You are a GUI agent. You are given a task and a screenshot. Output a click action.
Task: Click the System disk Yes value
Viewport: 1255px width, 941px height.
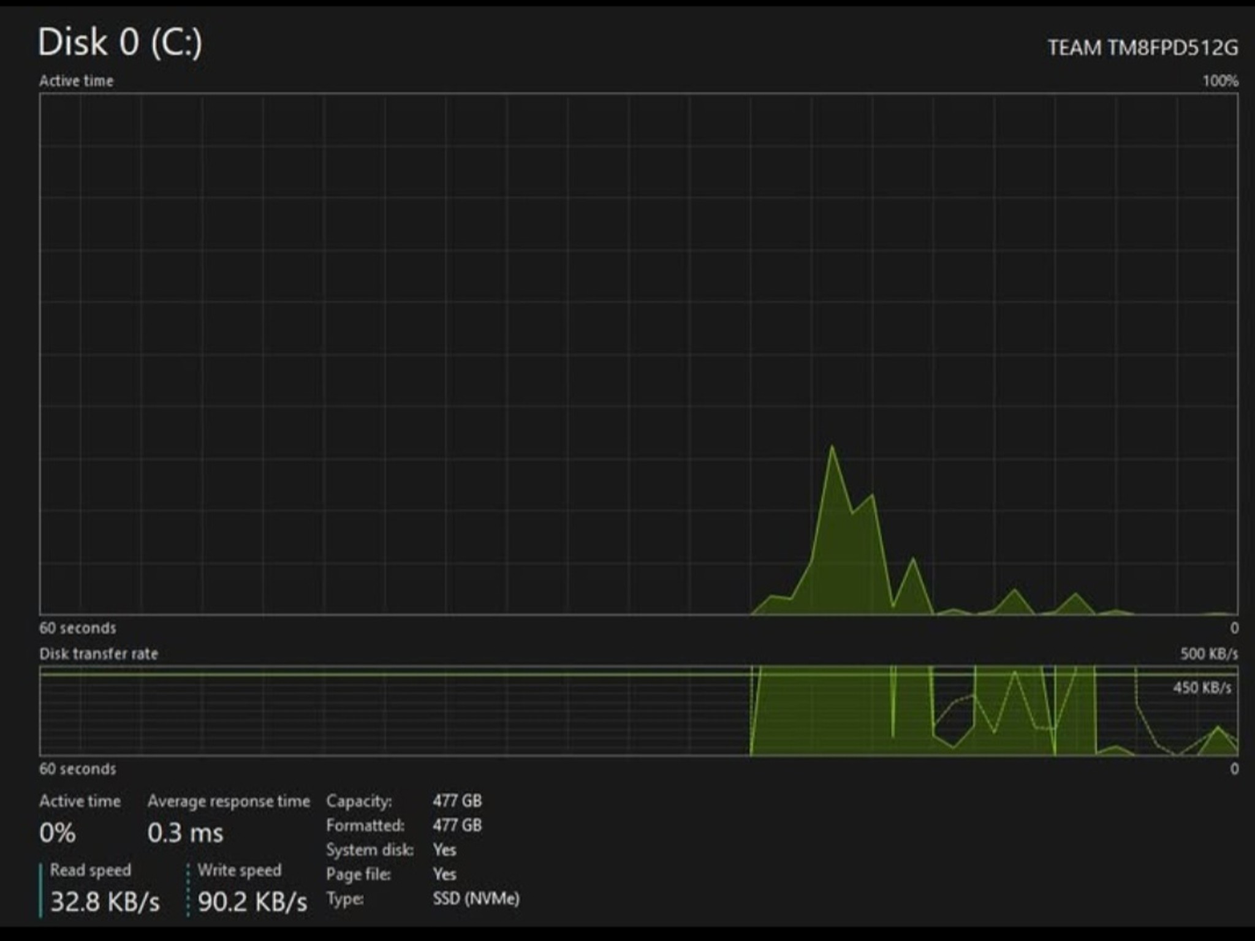(x=444, y=850)
